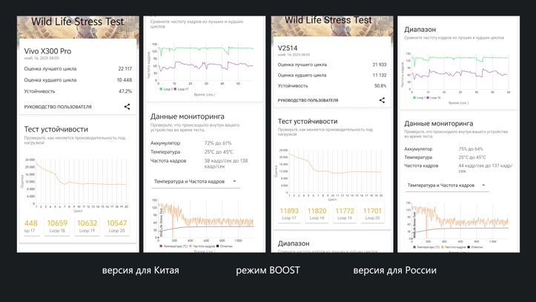
Task: Click Wild Life Stress Test banner on left
Action: tap(78, 27)
